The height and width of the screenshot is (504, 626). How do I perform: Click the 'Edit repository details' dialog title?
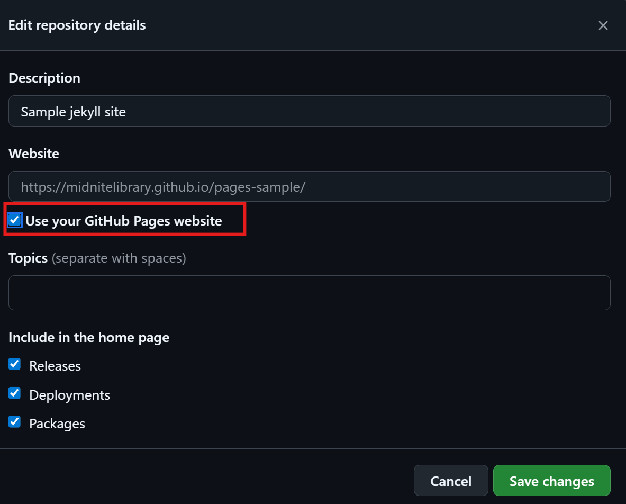[77, 25]
